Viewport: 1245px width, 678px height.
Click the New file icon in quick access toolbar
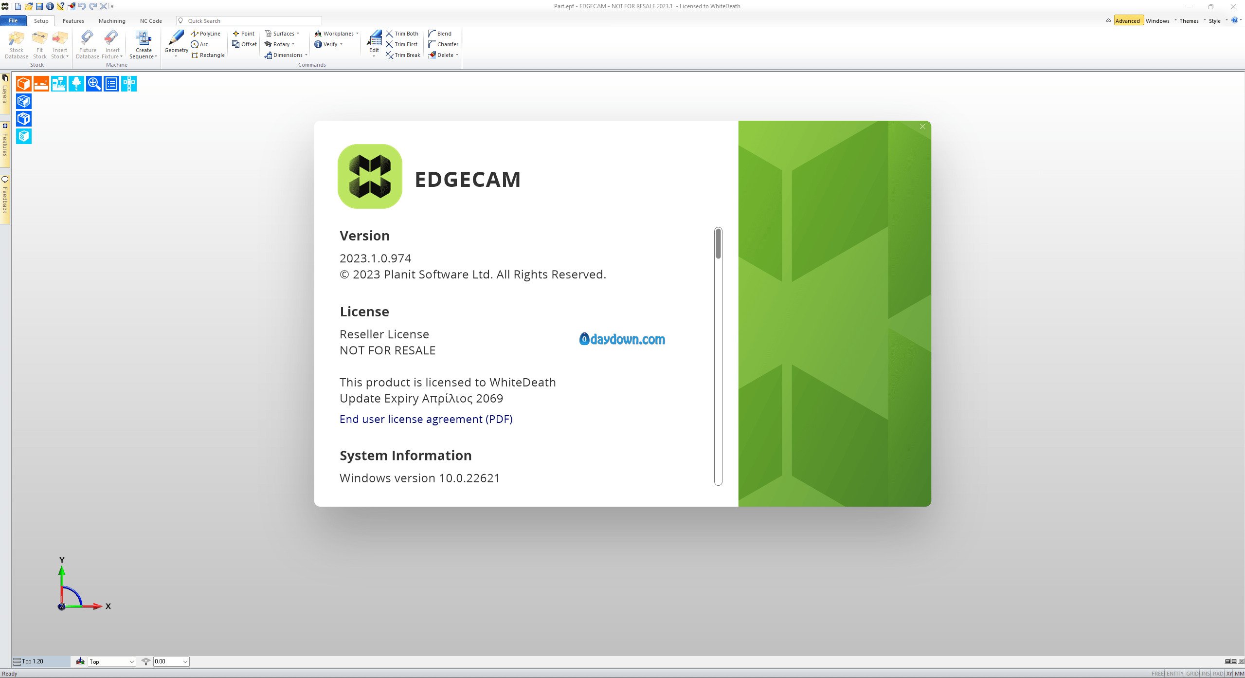18,6
